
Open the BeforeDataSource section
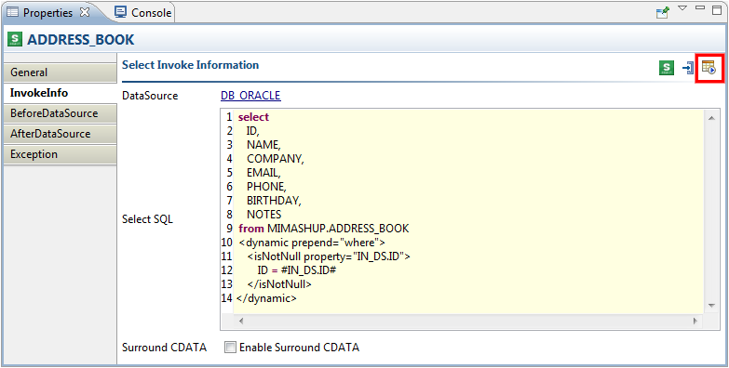click(60, 113)
